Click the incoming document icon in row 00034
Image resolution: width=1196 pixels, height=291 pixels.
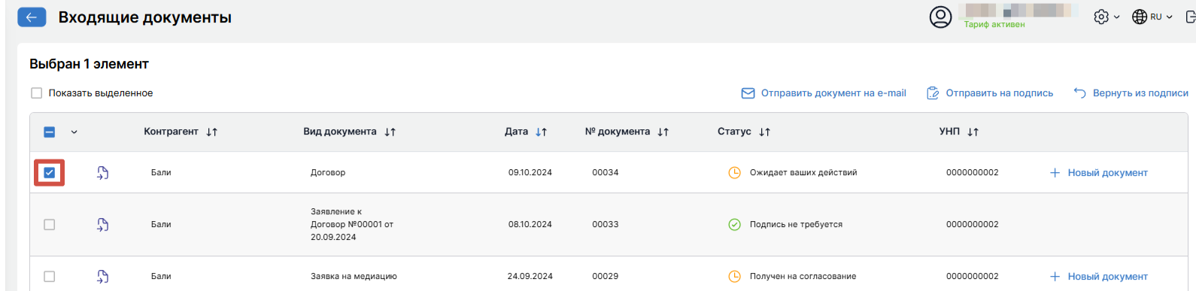pyautogui.click(x=102, y=173)
